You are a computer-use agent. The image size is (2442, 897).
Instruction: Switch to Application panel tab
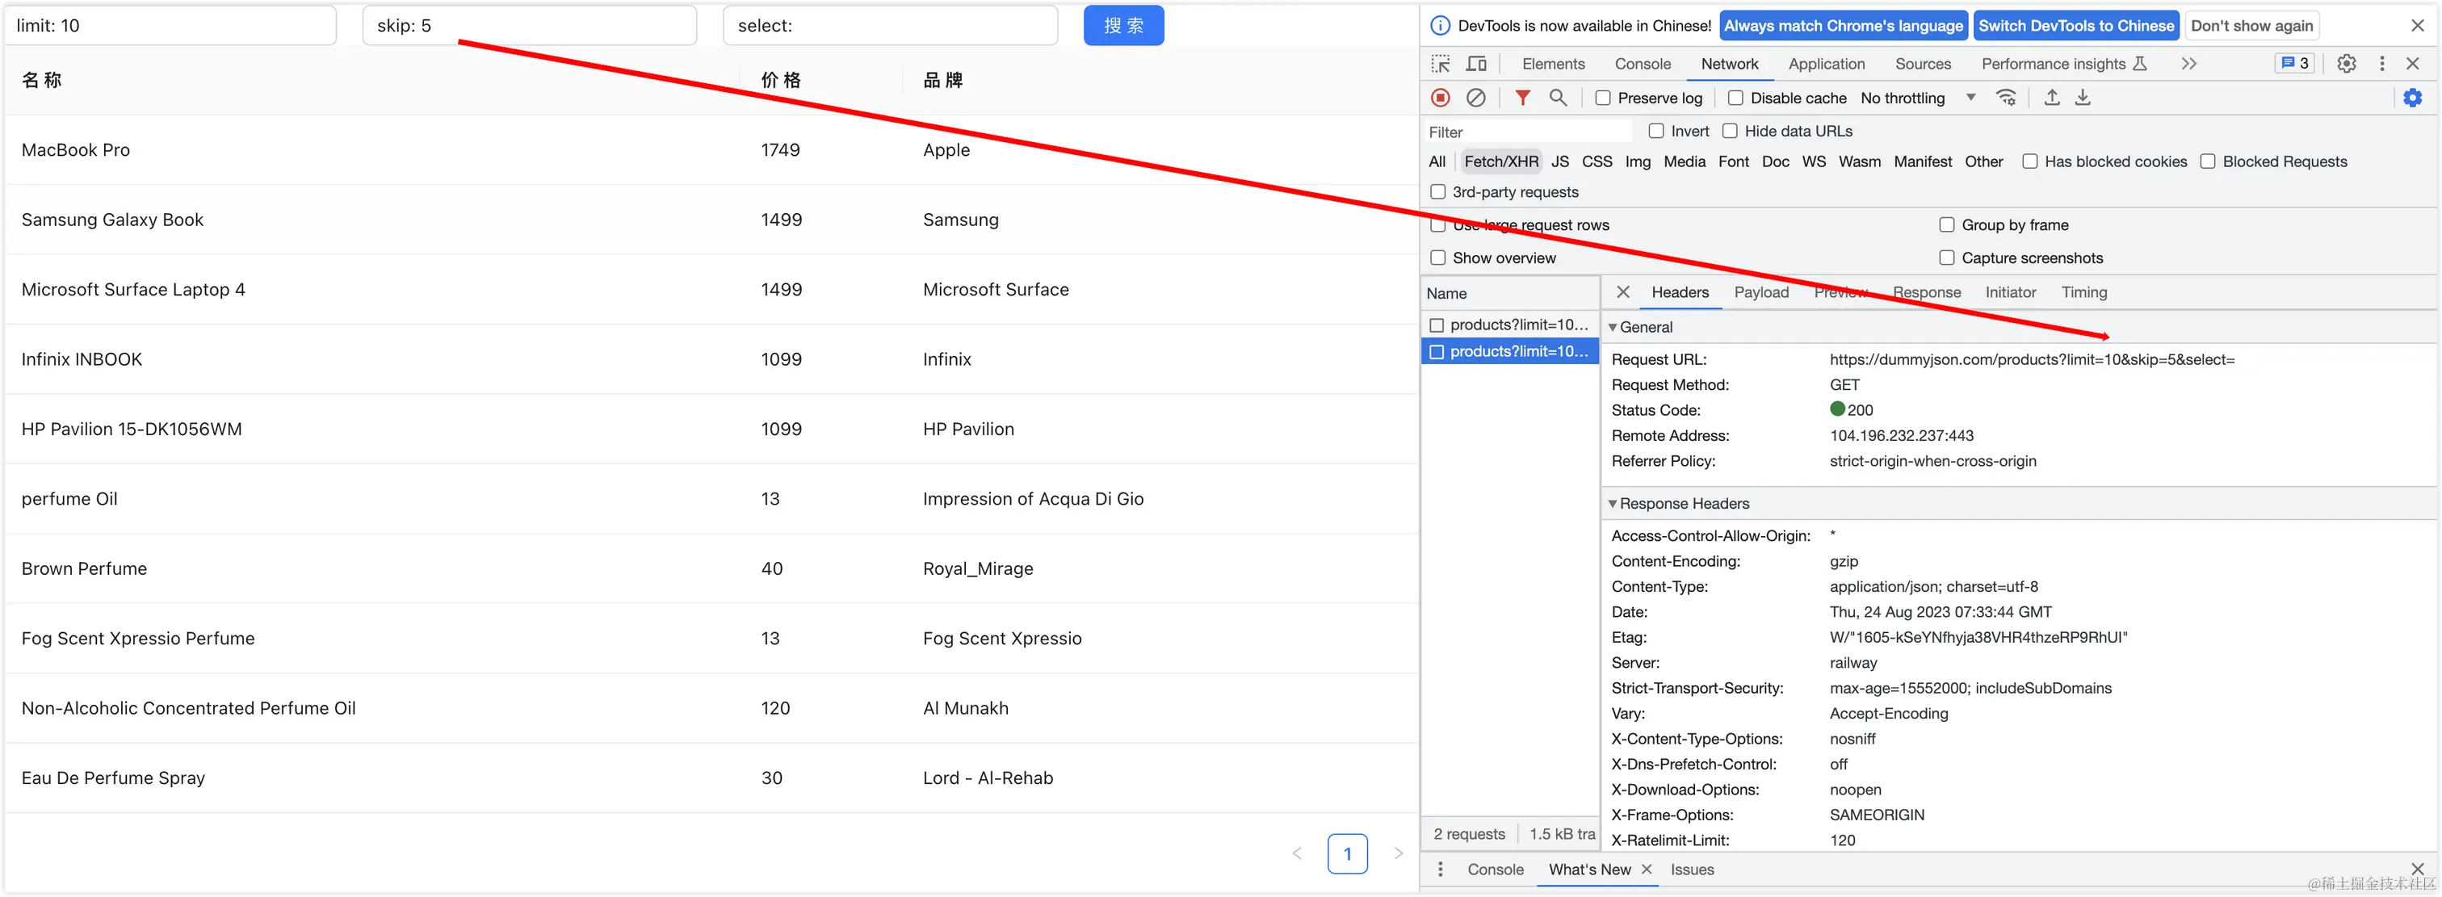tap(1826, 64)
